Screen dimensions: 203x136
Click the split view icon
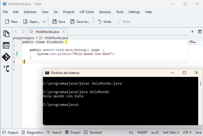click(200, 32)
